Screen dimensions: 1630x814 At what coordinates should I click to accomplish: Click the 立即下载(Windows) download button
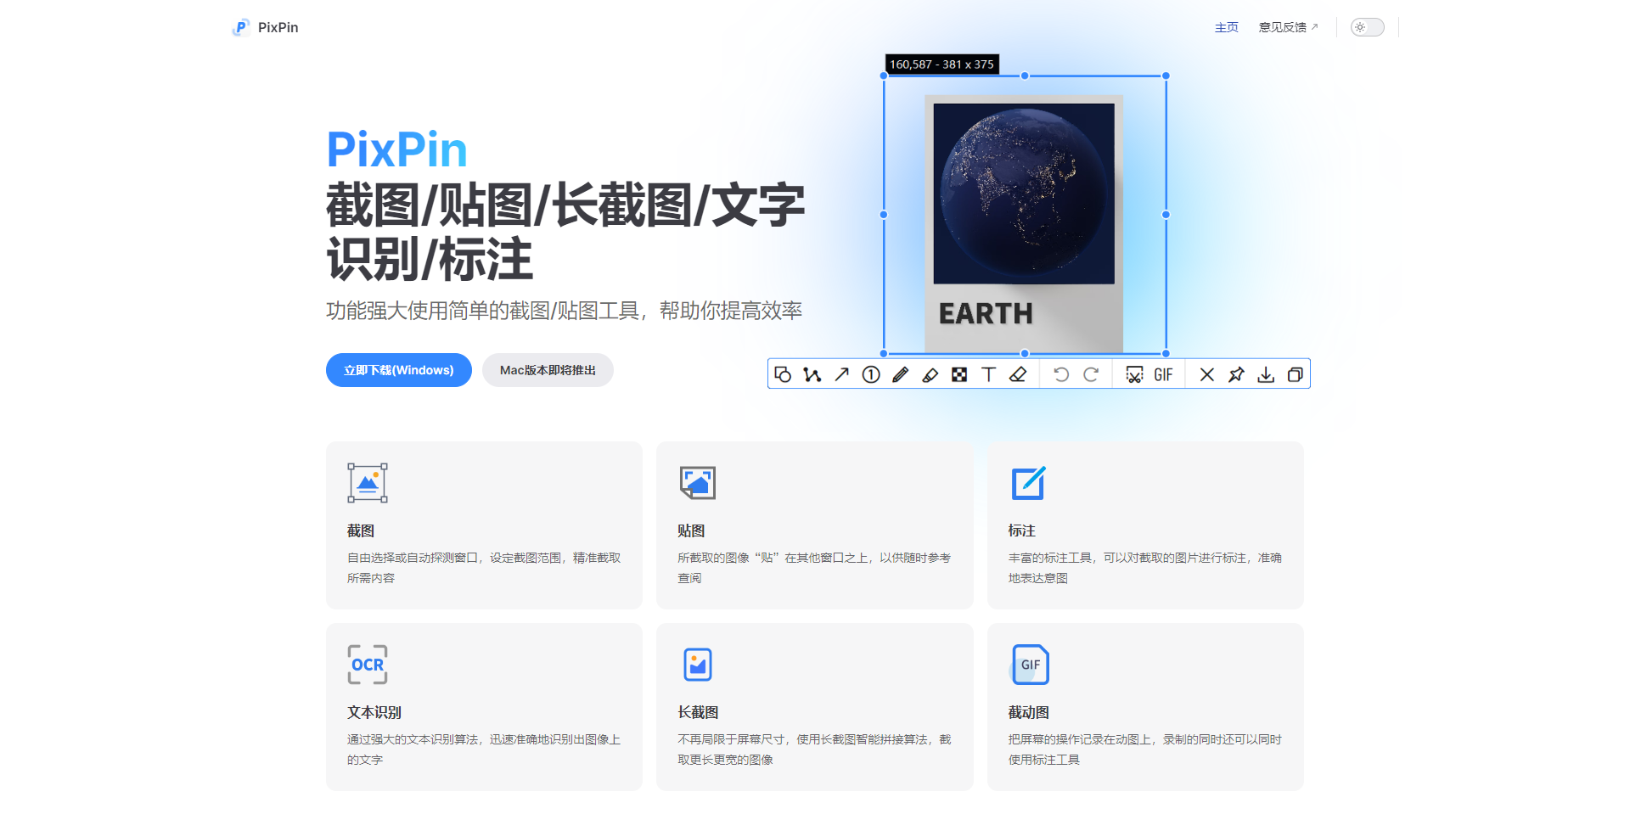(x=399, y=370)
